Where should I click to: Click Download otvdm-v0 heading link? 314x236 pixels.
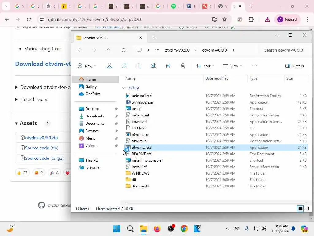[x=43, y=64]
